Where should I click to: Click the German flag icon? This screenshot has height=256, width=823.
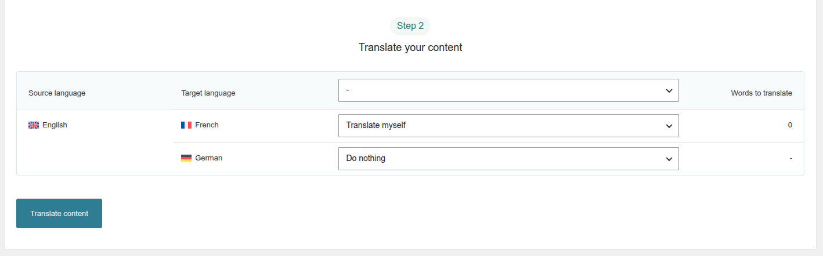pos(186,158)
